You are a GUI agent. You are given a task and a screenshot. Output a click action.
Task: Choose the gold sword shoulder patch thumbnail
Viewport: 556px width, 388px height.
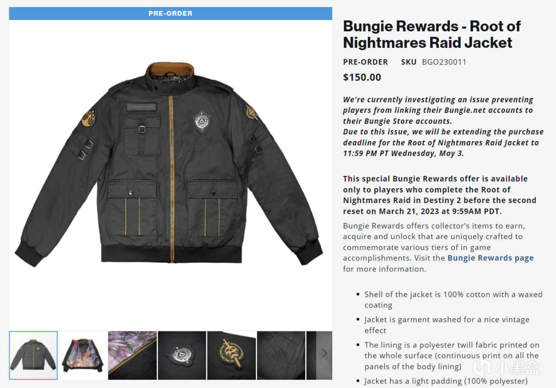232,355
